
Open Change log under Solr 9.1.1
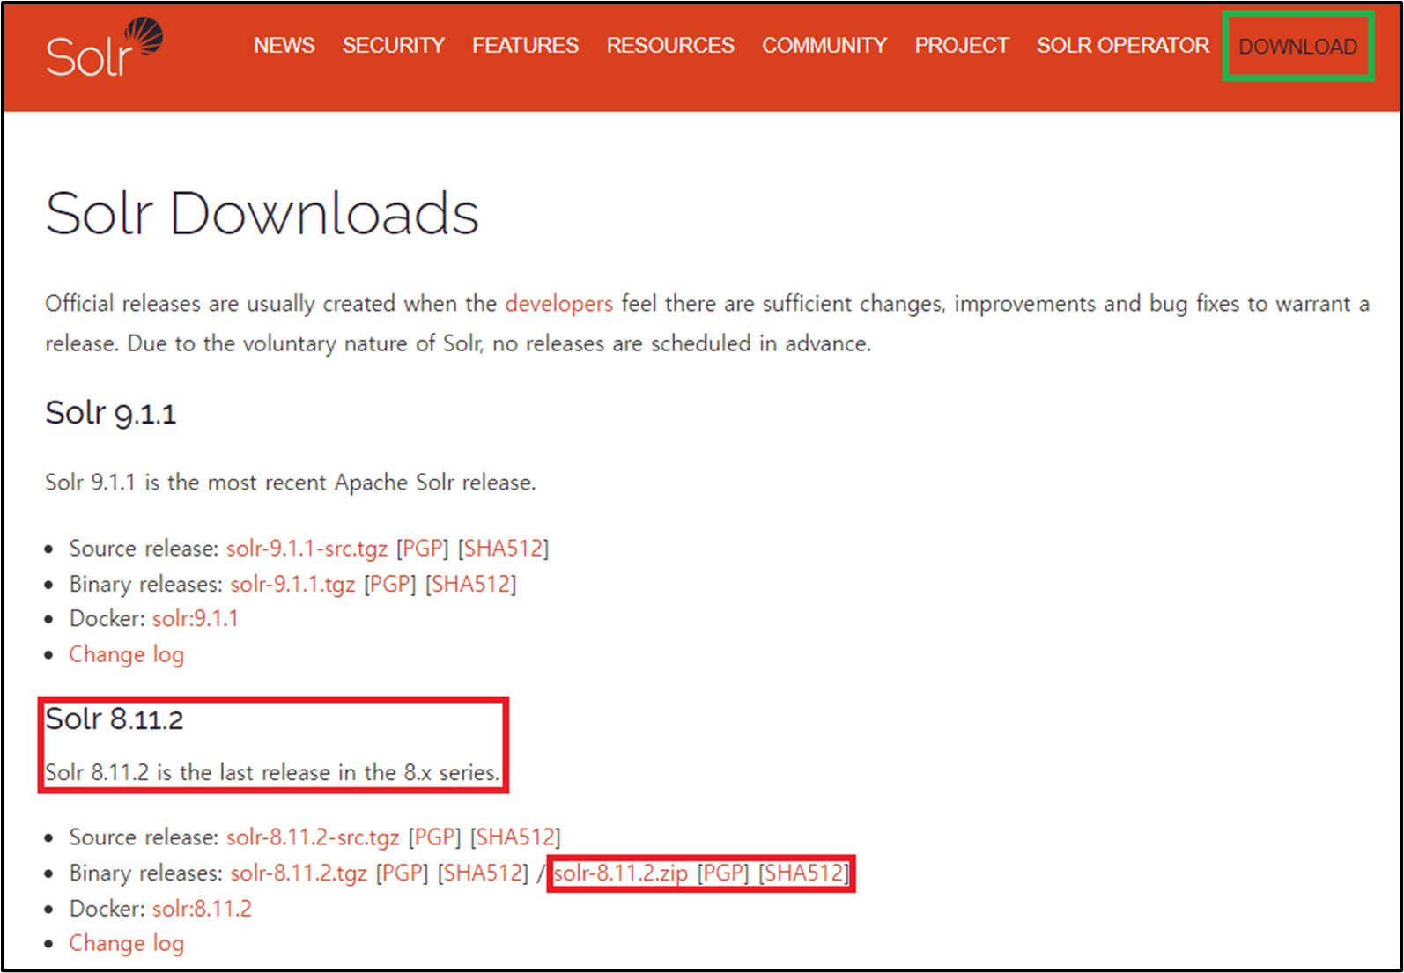pos(127,655)
